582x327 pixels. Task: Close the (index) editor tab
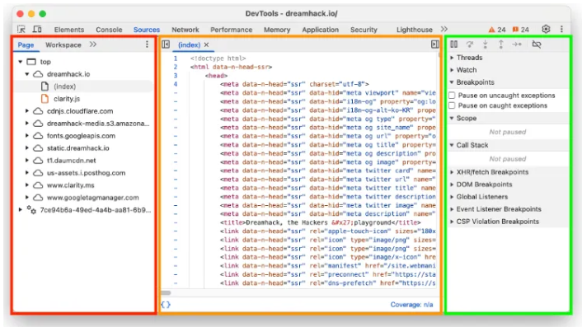click(206, 44)
